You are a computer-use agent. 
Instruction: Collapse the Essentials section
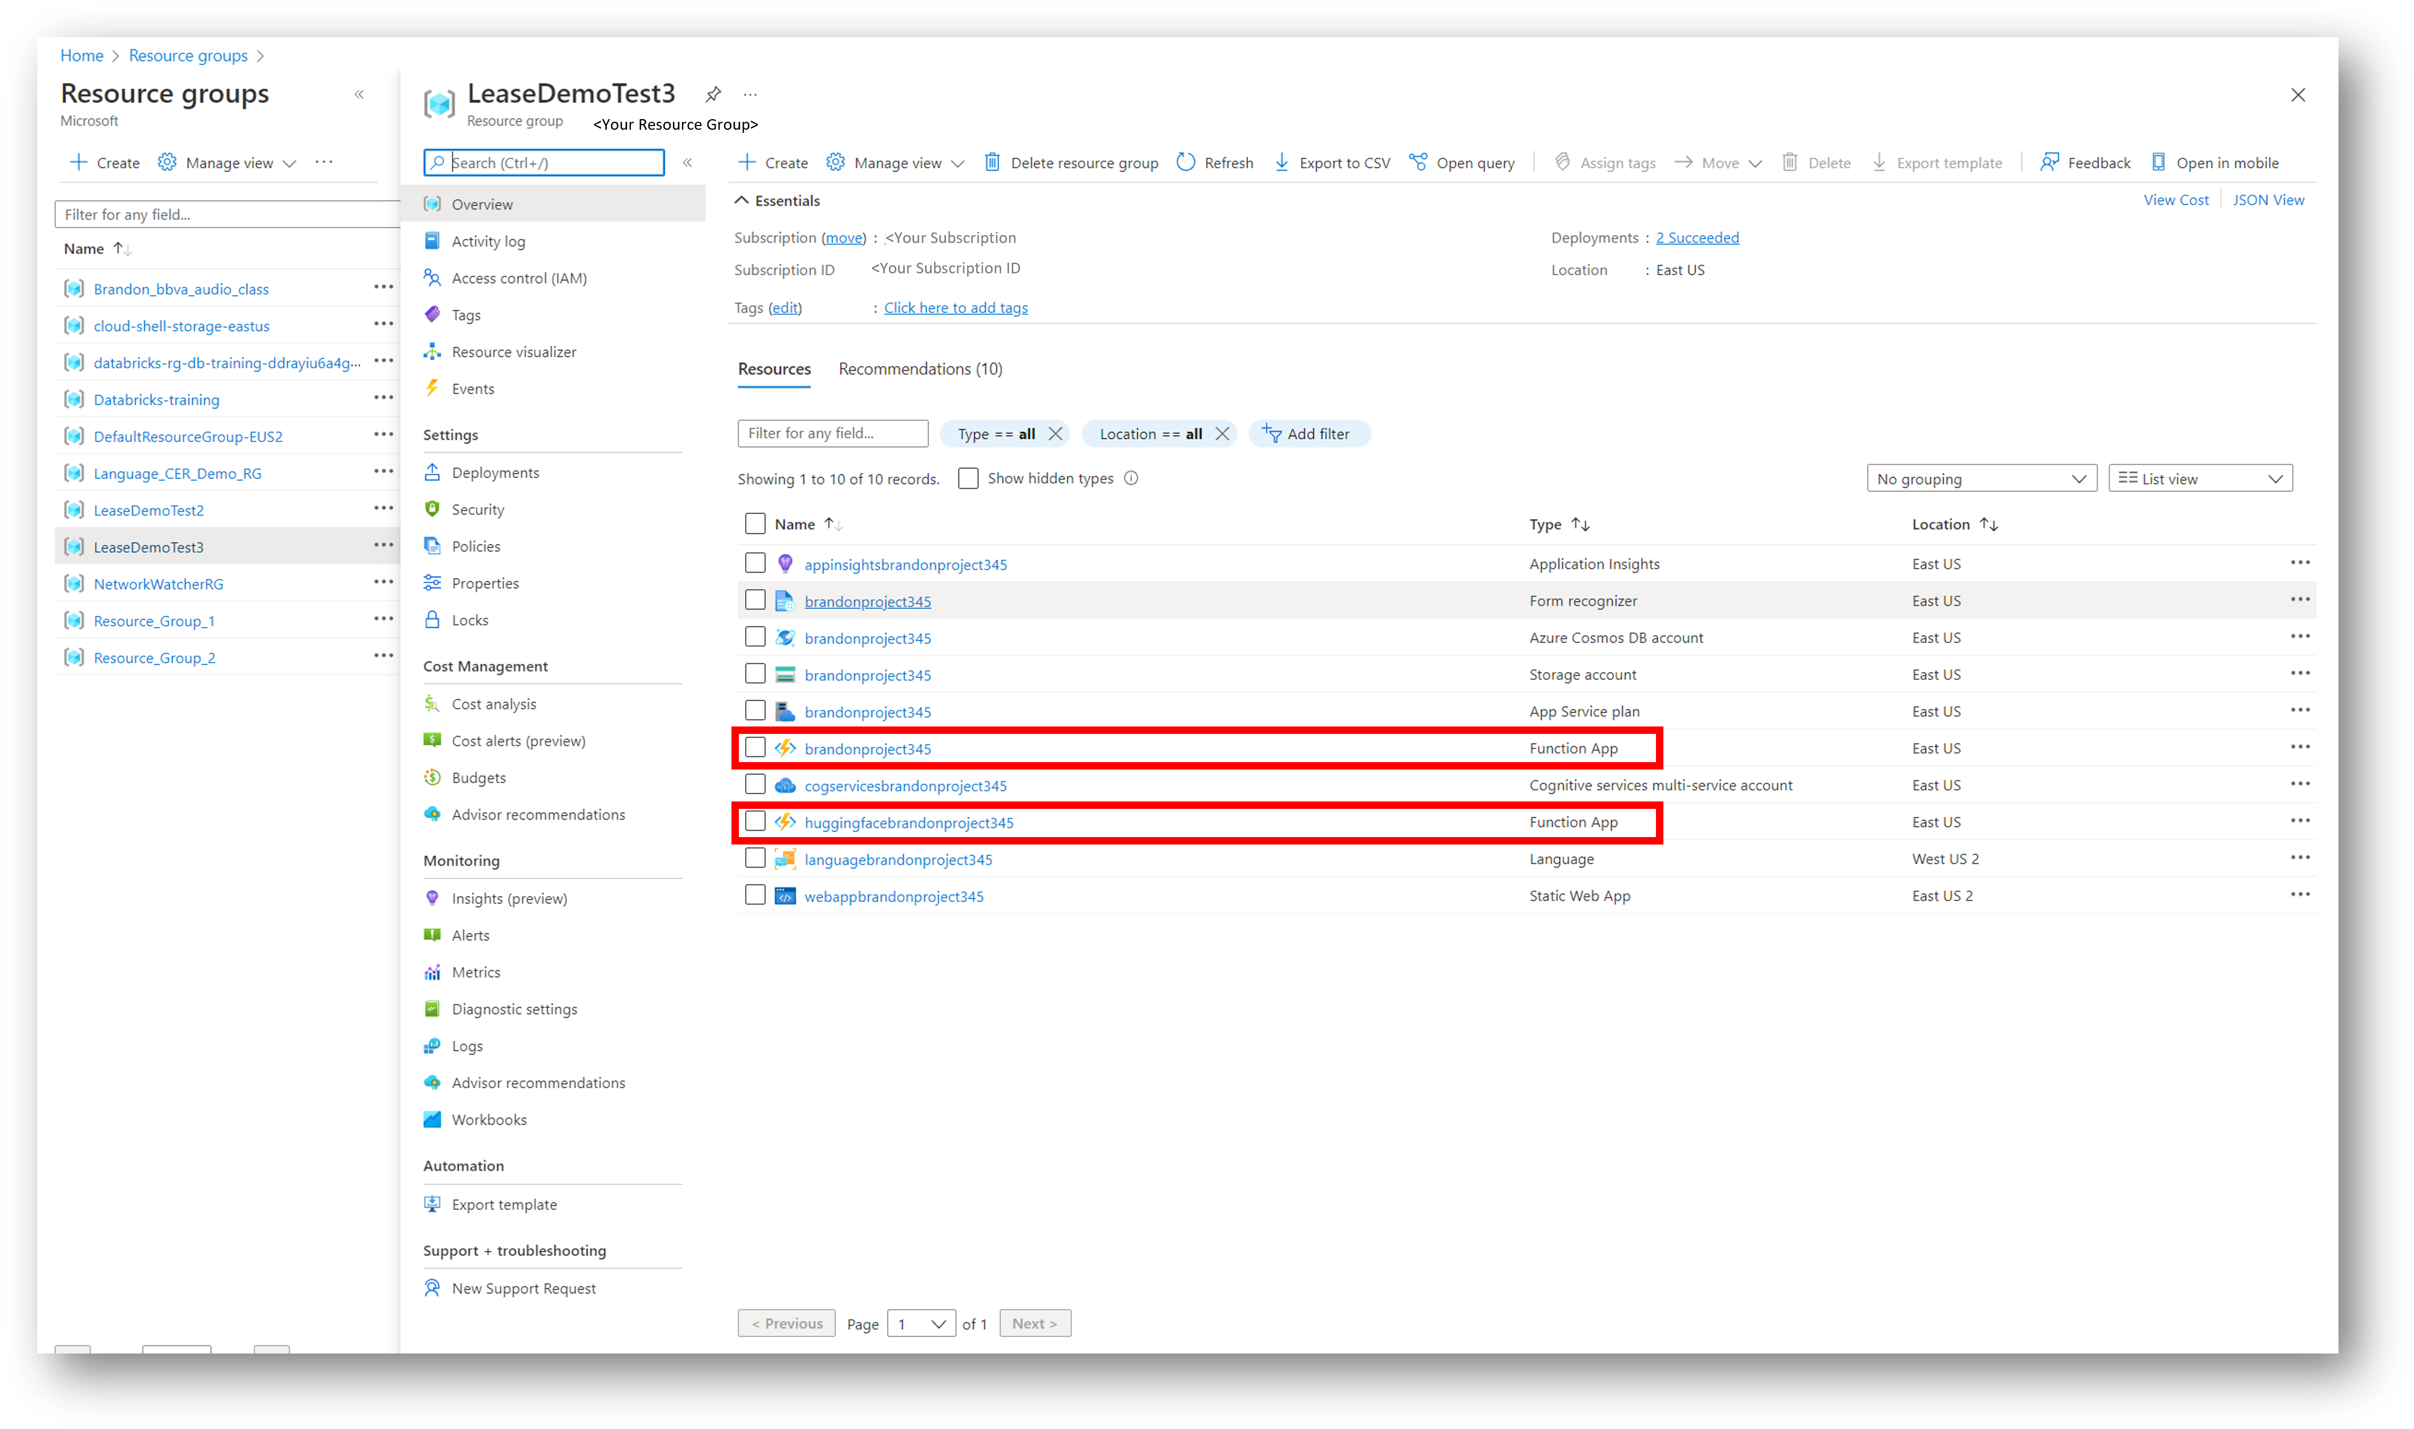pos(742,200)
